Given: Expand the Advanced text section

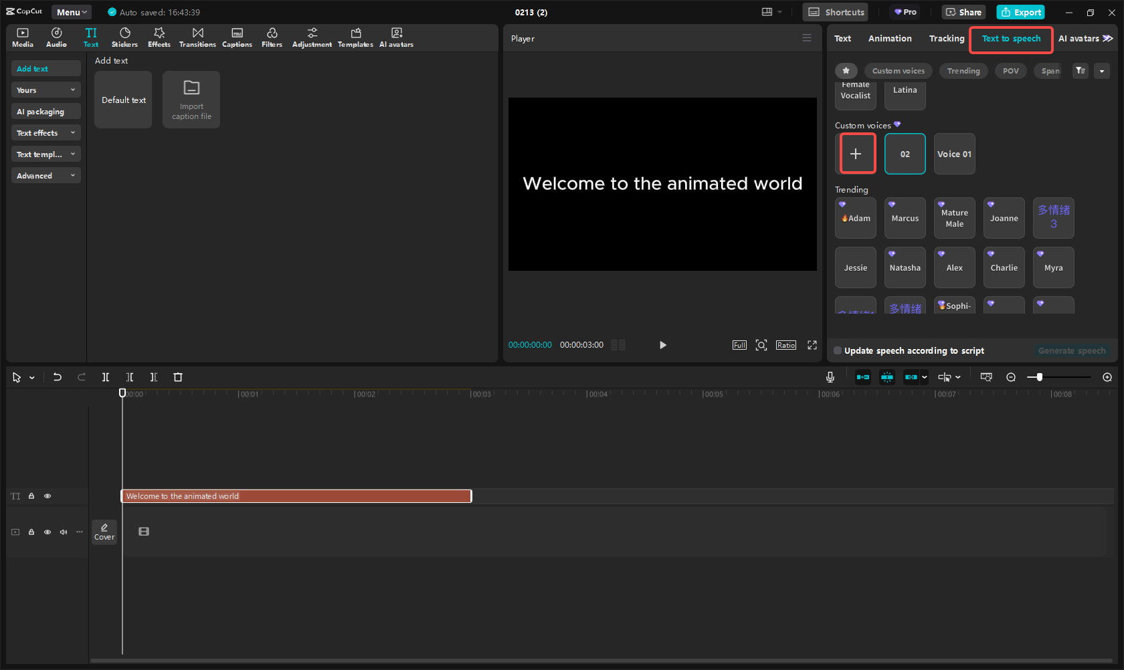Looking at the screenshot, I should point(45,176).
